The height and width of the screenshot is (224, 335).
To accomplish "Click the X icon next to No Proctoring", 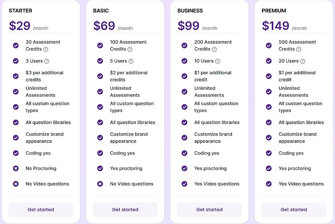I will 16,168.
